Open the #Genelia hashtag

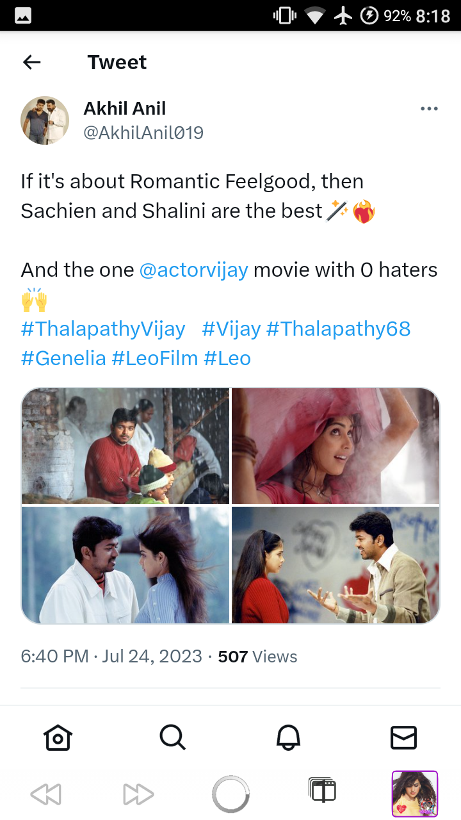click(x=63, y=358)
